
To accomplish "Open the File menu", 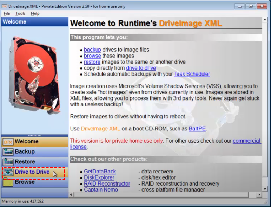I will click(x=7, y=13).
